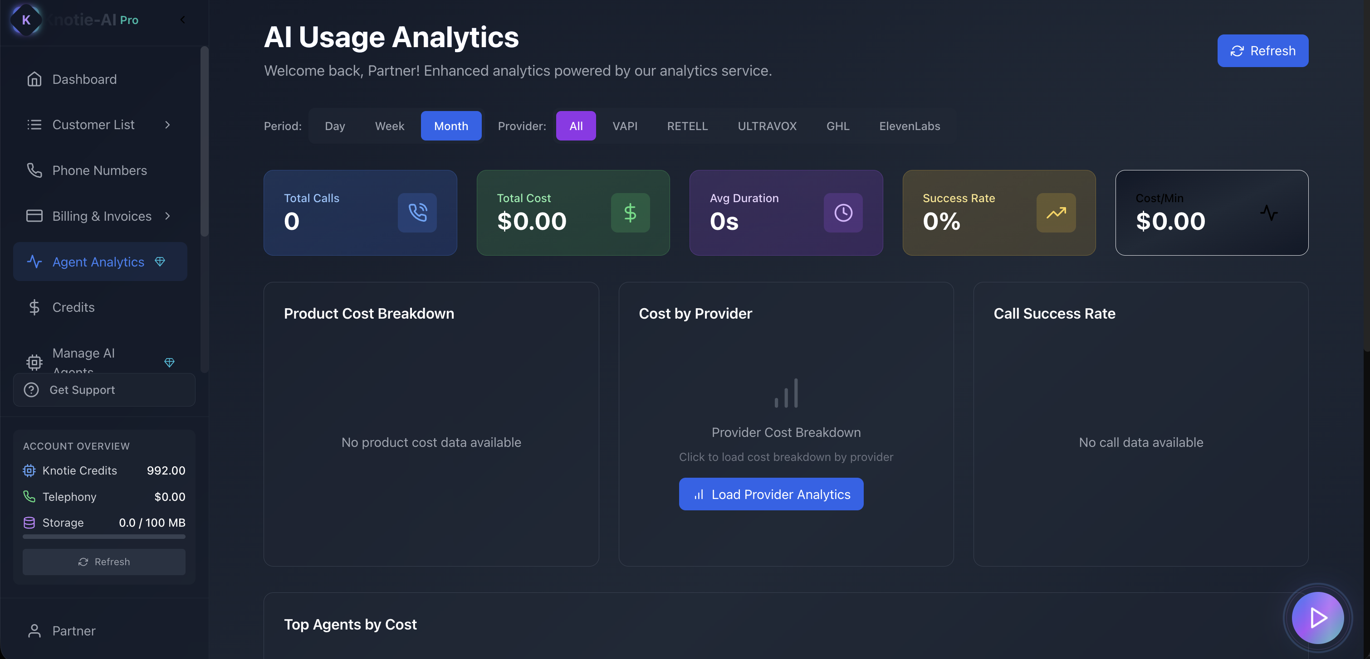Click the Load Provider Analytics button

tap(771, 494)
